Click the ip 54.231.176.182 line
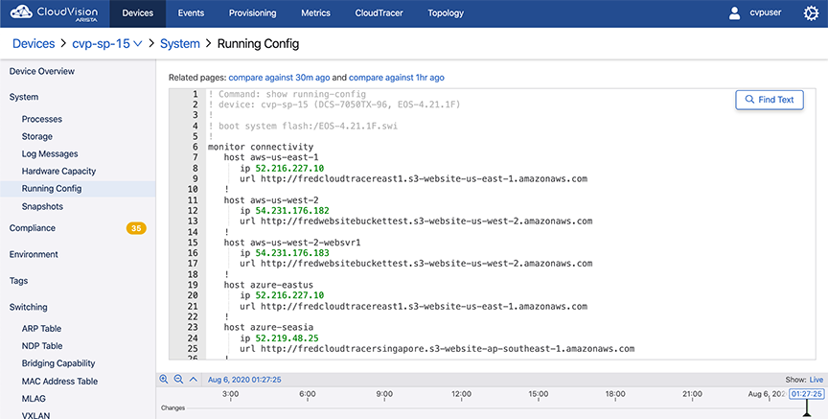Viewport: 828px width, 419px height. [284, 211]
